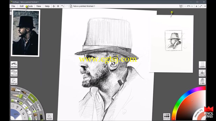Select the Glitter Tube tool
This screenshot has height=121, width=216.
tap(30, 118)
